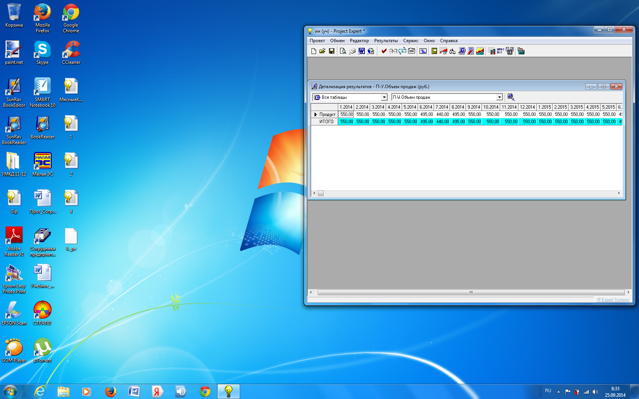Click the paired checkboxes comparison icon
Screen dimensions: 639x399
pyautogui.click(x=393, y=51)
